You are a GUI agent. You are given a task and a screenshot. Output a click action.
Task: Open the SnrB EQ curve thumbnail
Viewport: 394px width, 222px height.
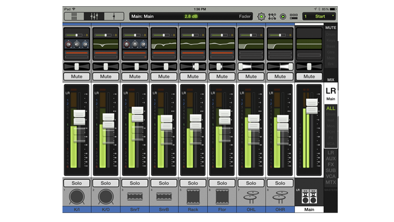pyautogui.click(x=164, y=44)
